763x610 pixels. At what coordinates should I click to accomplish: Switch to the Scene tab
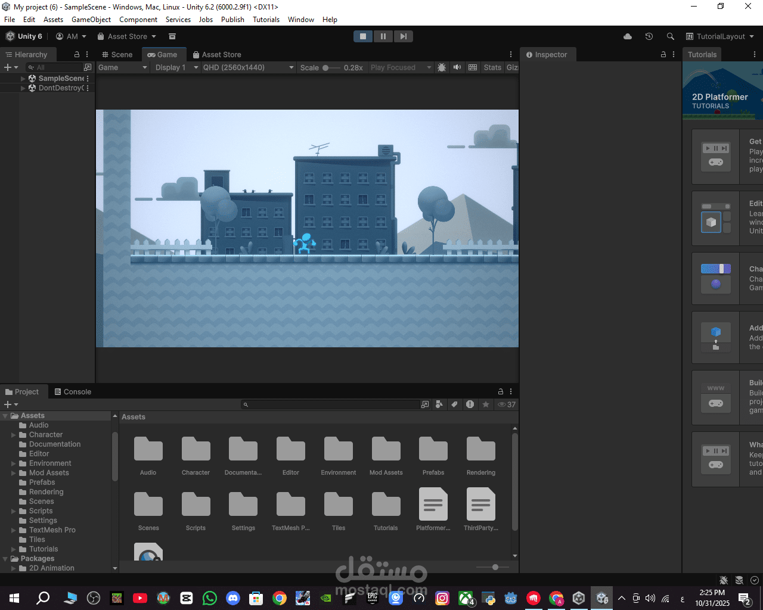click(x=117, y=54)
